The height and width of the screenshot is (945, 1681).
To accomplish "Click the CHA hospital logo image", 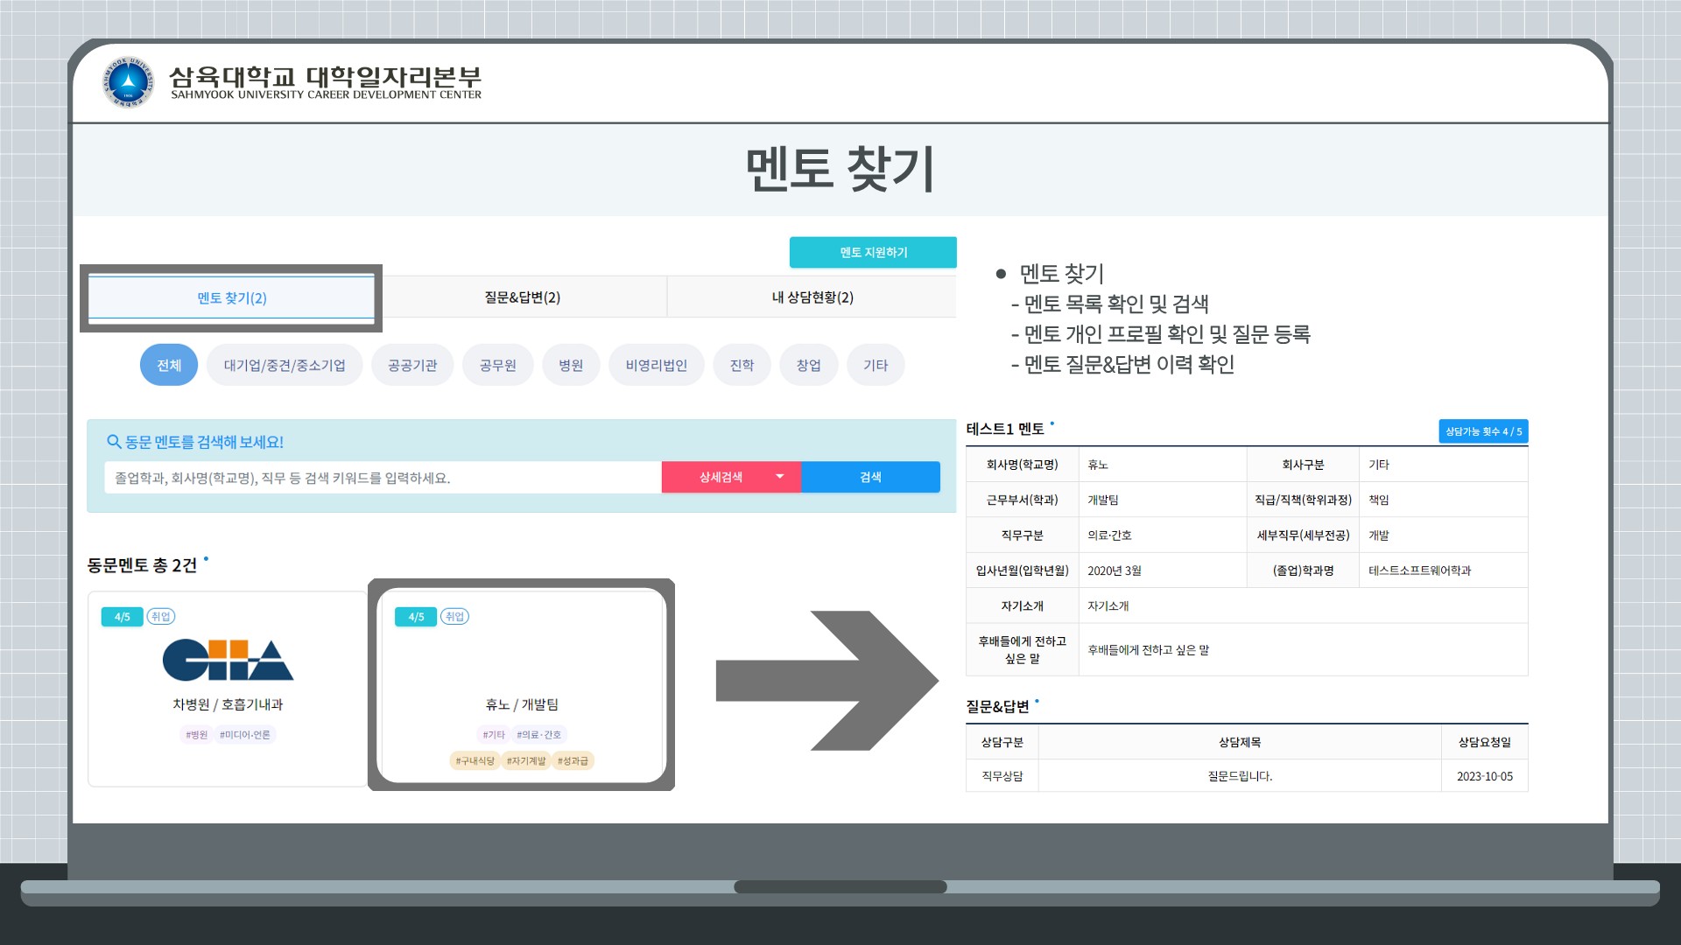I will point(228,661).
